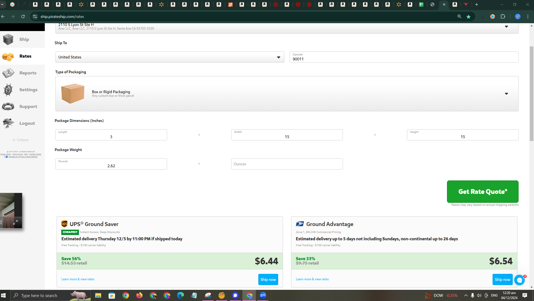The width and height of the screenshot is (534, 301).
Task: Open Settings in the sidebar
Action: tap(22, 90)
